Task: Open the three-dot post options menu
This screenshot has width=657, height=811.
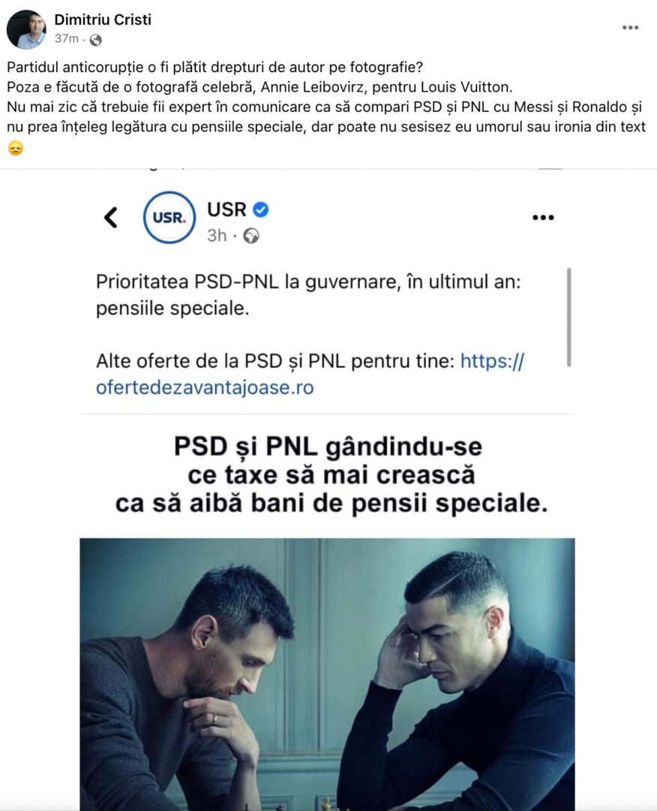Action: (630, 28)
